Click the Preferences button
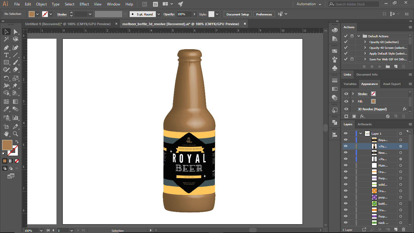The image size is (414, 233). click(264, 14)
